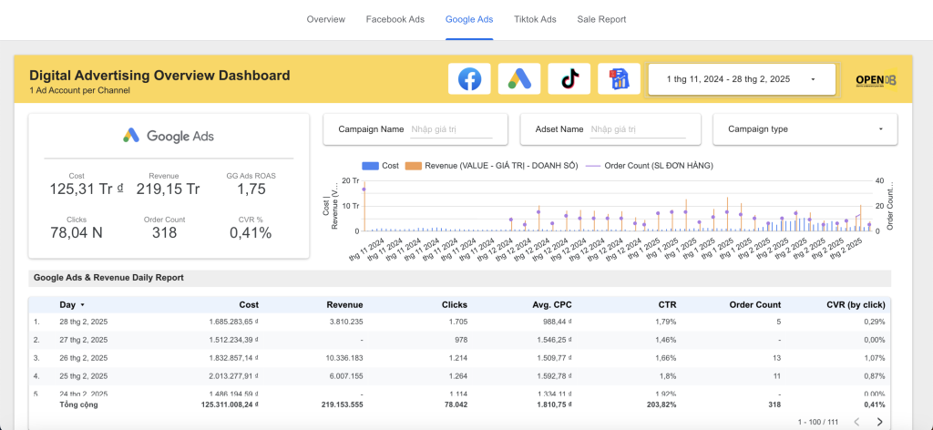Open the Sale Report tab
The width and height of the screenshot is (933, 430).
[x=601, y=19]
